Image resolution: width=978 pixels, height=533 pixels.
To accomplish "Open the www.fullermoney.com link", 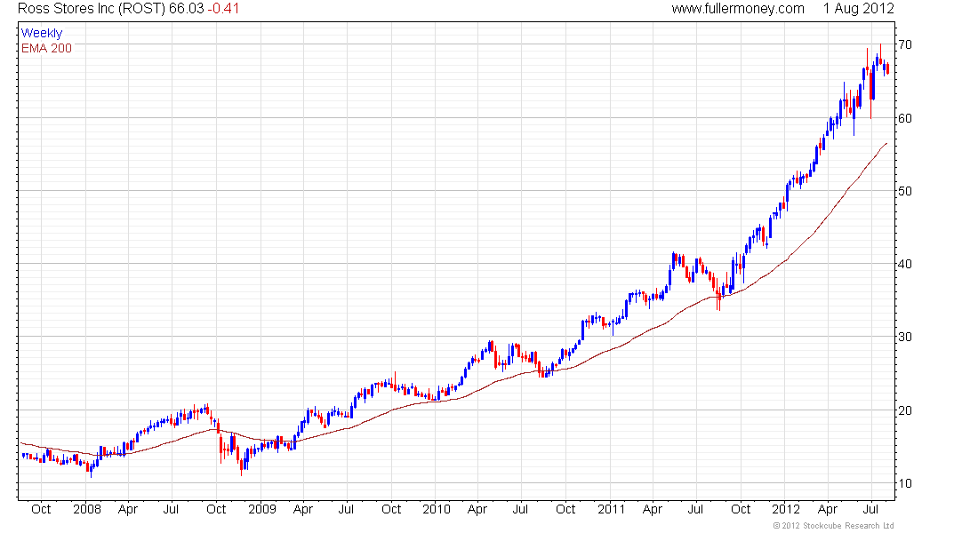I will pyautogui.click(x=738, y=9).
